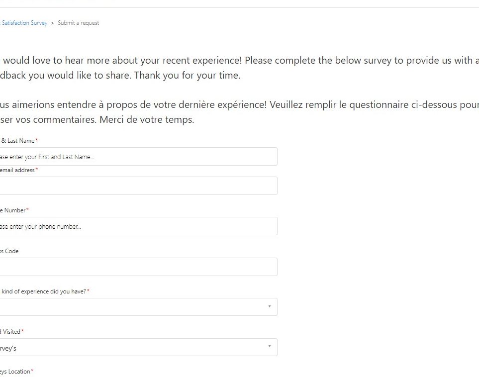Click the 'kind of experience did you have?' label

[44, 291]
